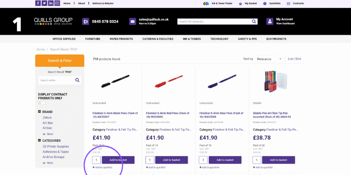Expand More under Brand list
This screenshot has width=351, height=175.
pos(48,134)
